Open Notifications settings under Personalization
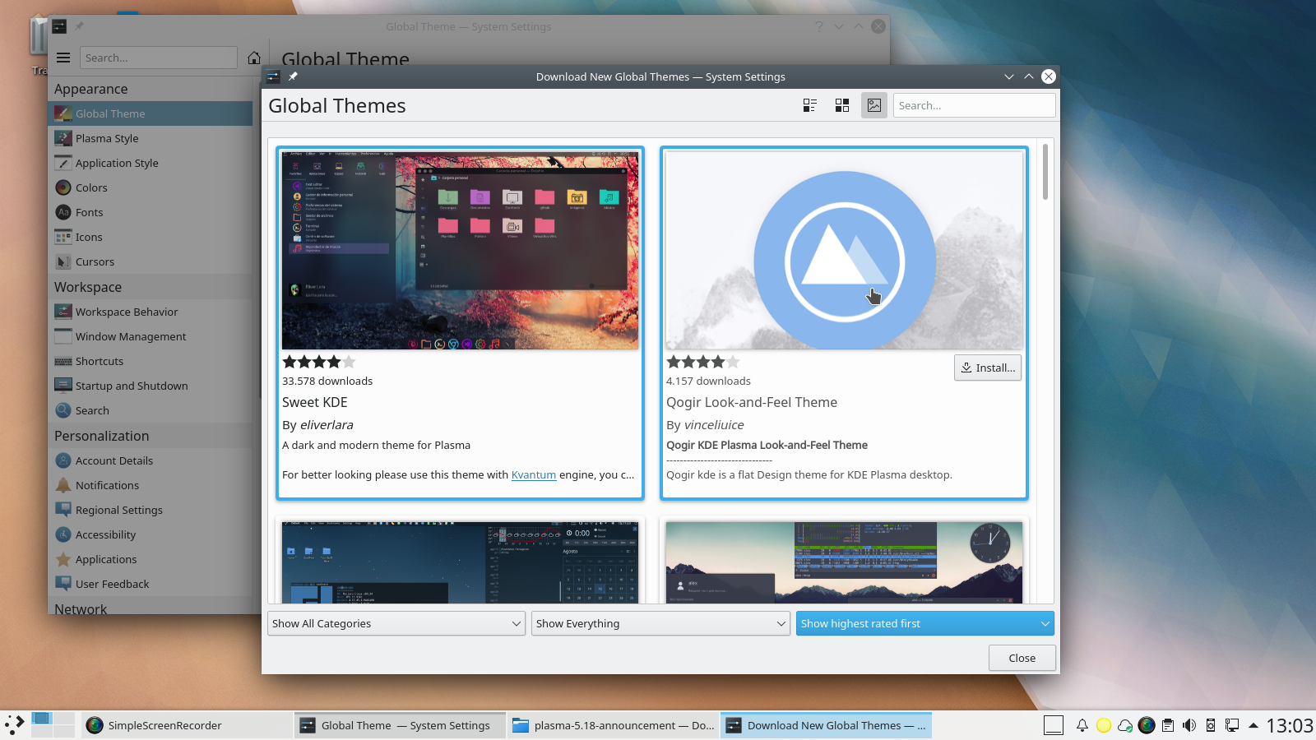The height and width of the screenshot is (740, 1316). coord(106,485)
